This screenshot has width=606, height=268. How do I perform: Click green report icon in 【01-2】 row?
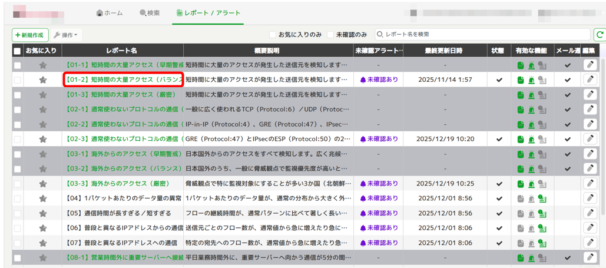521,80
